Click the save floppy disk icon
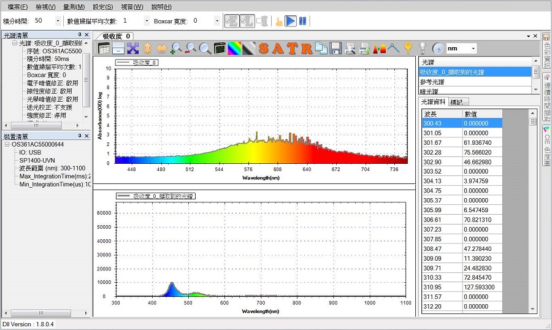This screenshot has height=330, width=552. coord(335,48)
